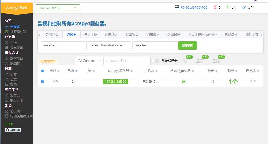Open the 127.0.0.1:6800 server dropdown
268x144 pixels.
pos(58,8)
